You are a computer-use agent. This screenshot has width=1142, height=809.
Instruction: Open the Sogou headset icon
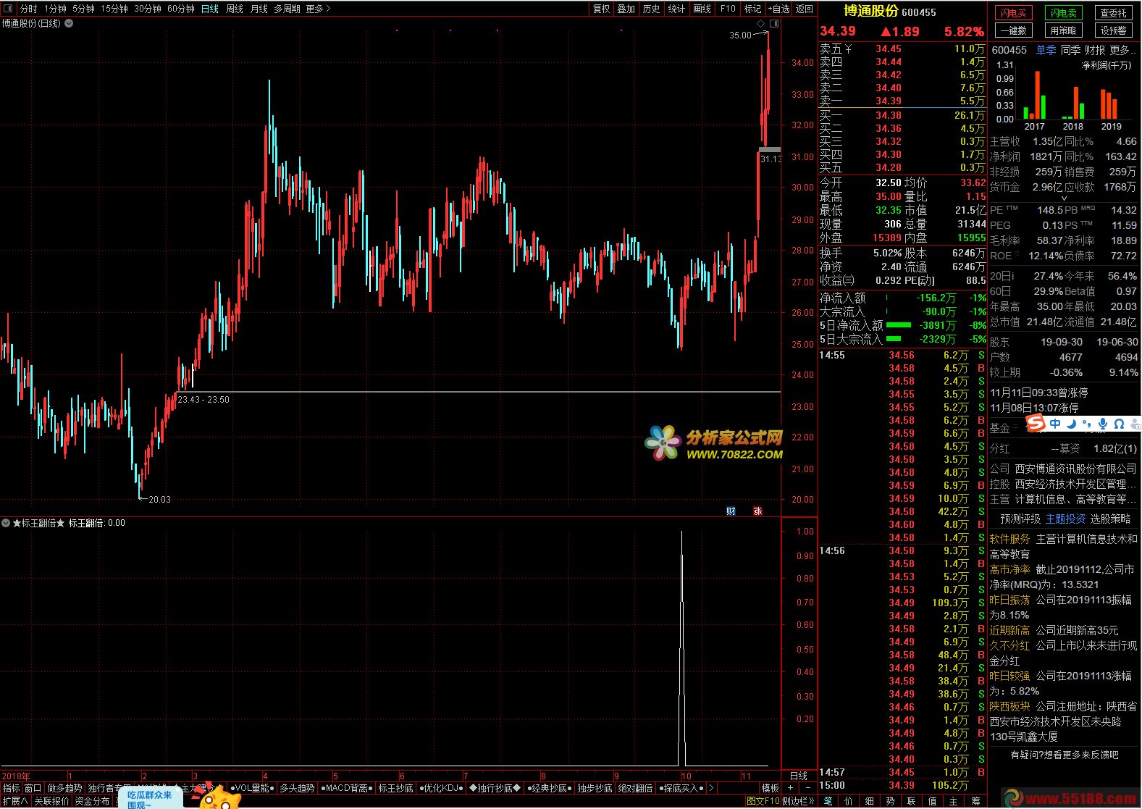click(x=1119, y=424)
